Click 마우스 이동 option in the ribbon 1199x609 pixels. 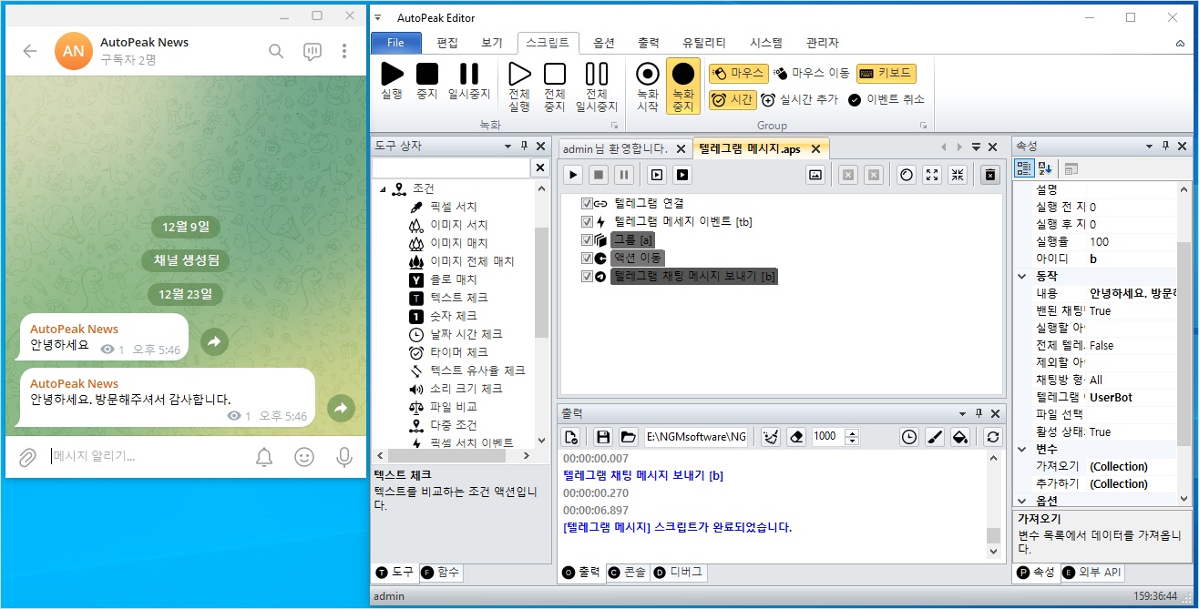(810, 73)
